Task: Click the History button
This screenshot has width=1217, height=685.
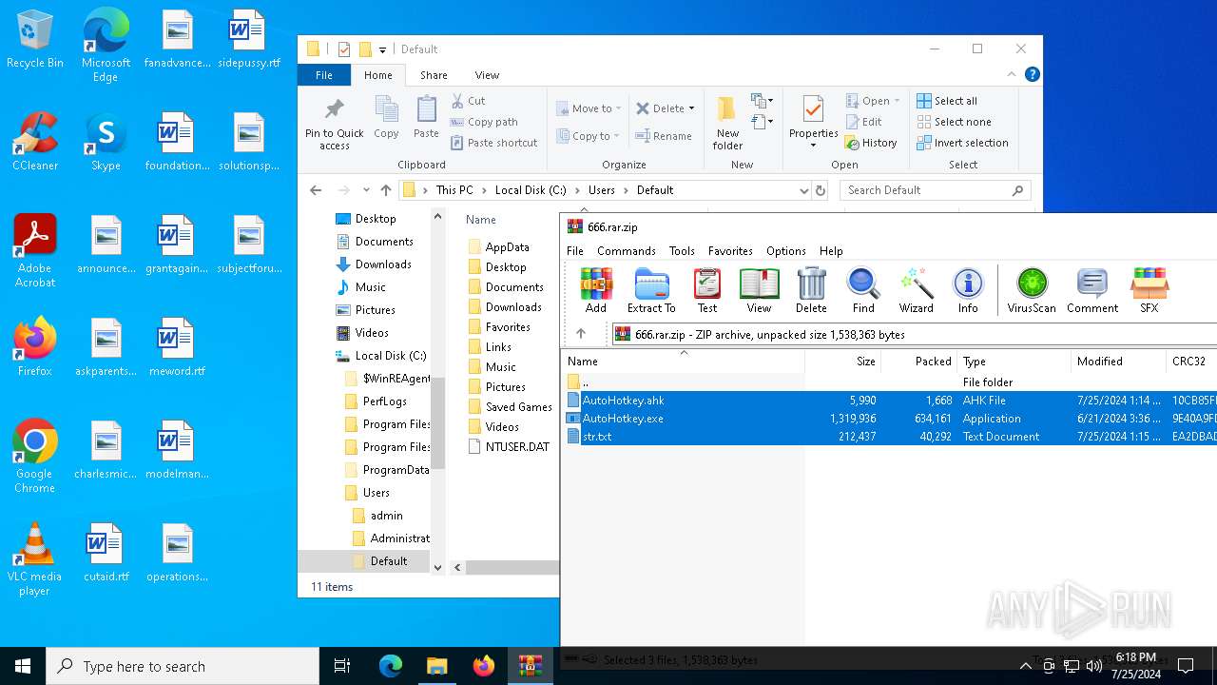Action: click(x=871, y=143)
